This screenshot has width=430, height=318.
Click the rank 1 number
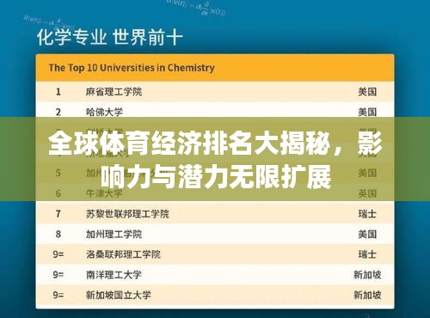(x=58, y=92)
